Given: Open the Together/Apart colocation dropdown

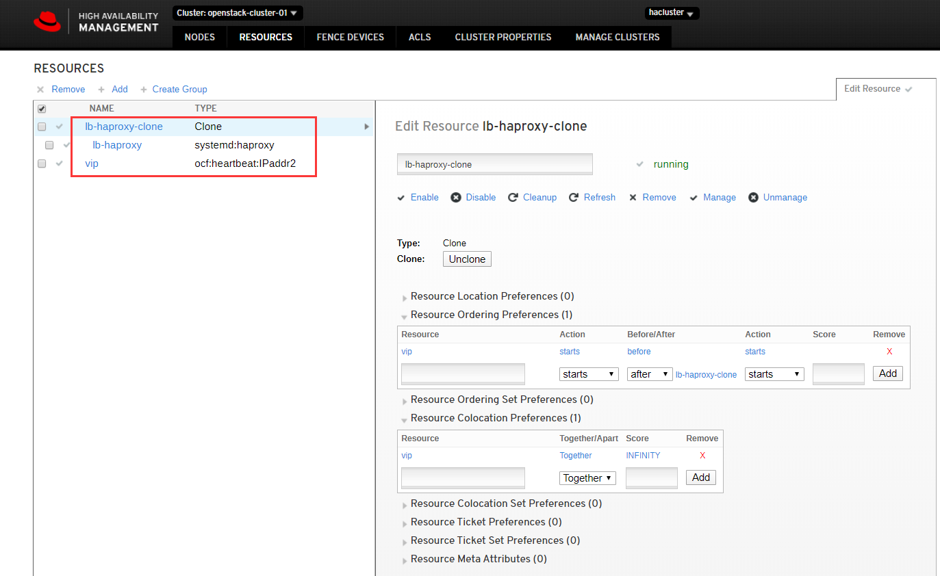Looking at the screenshot, I should (587, 477).
